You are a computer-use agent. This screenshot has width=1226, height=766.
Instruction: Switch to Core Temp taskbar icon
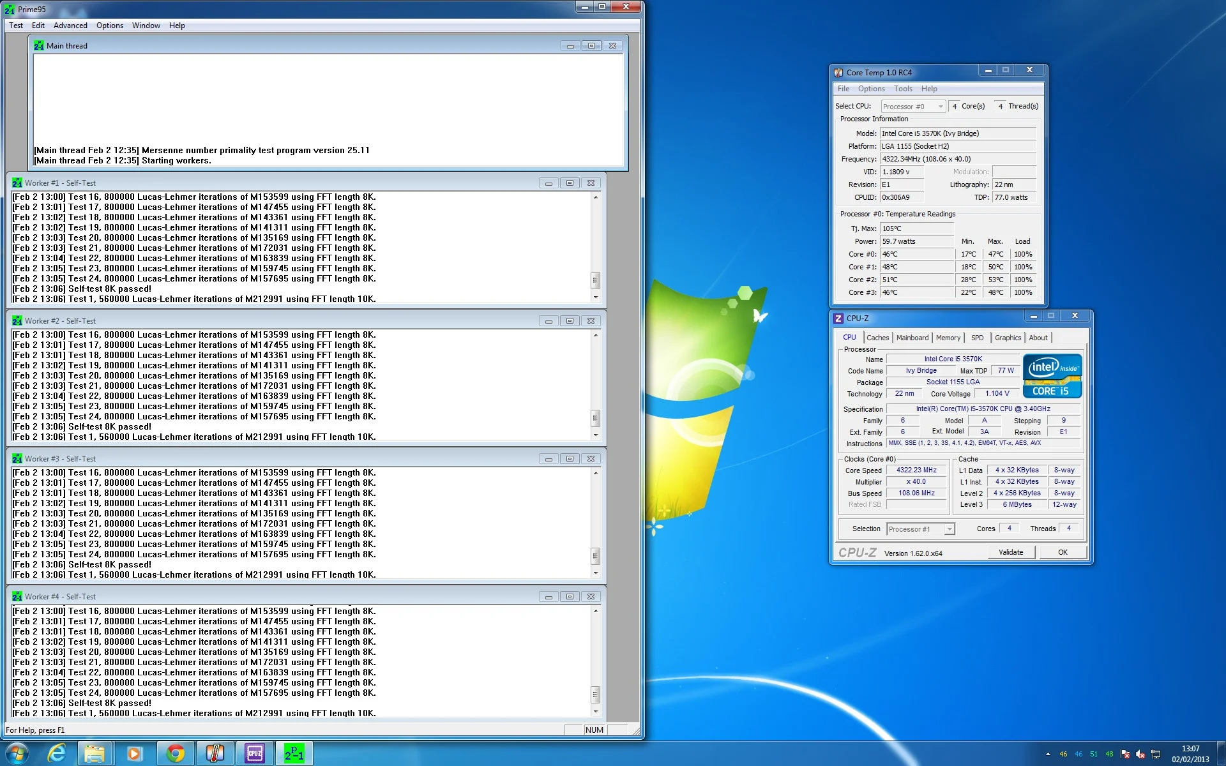click(x=215, y=753)
